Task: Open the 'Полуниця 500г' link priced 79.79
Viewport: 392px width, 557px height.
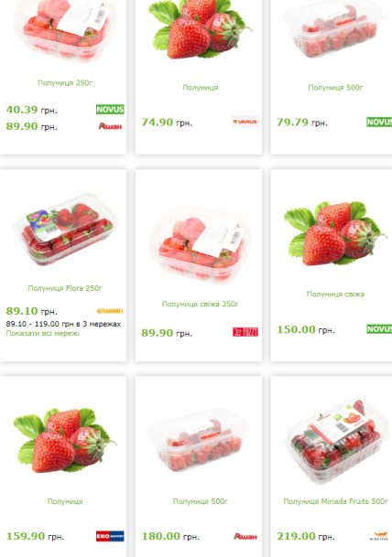Action: point(335,88)
